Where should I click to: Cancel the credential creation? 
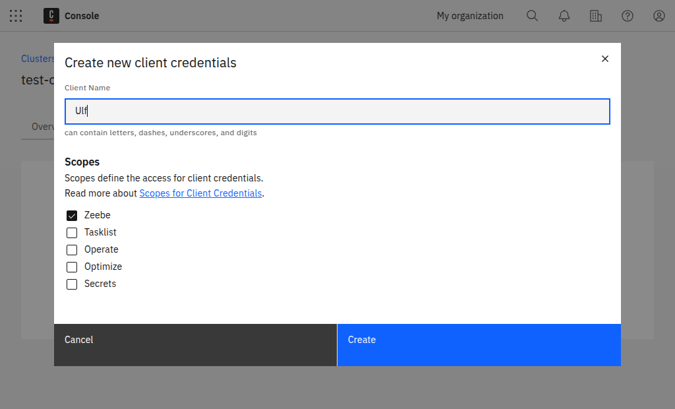click(x=195, y=345)
